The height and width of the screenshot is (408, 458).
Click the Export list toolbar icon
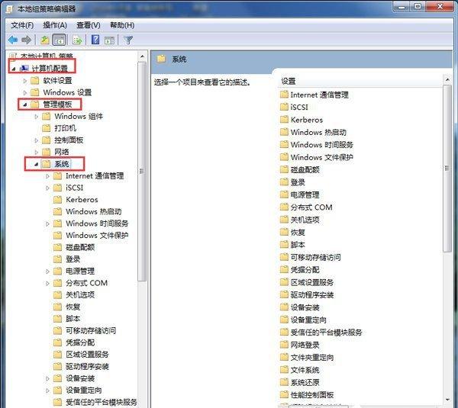point(77,40)
